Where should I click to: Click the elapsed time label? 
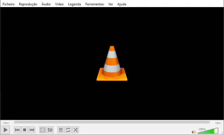click(x=6, y=123)
